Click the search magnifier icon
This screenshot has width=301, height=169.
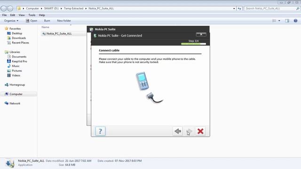coord(298,8)
